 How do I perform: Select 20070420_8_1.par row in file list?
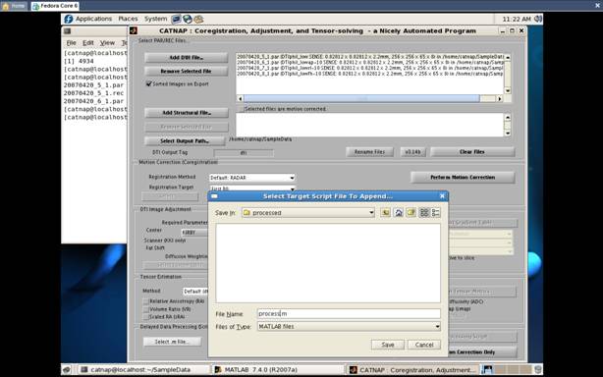[369, 74]
